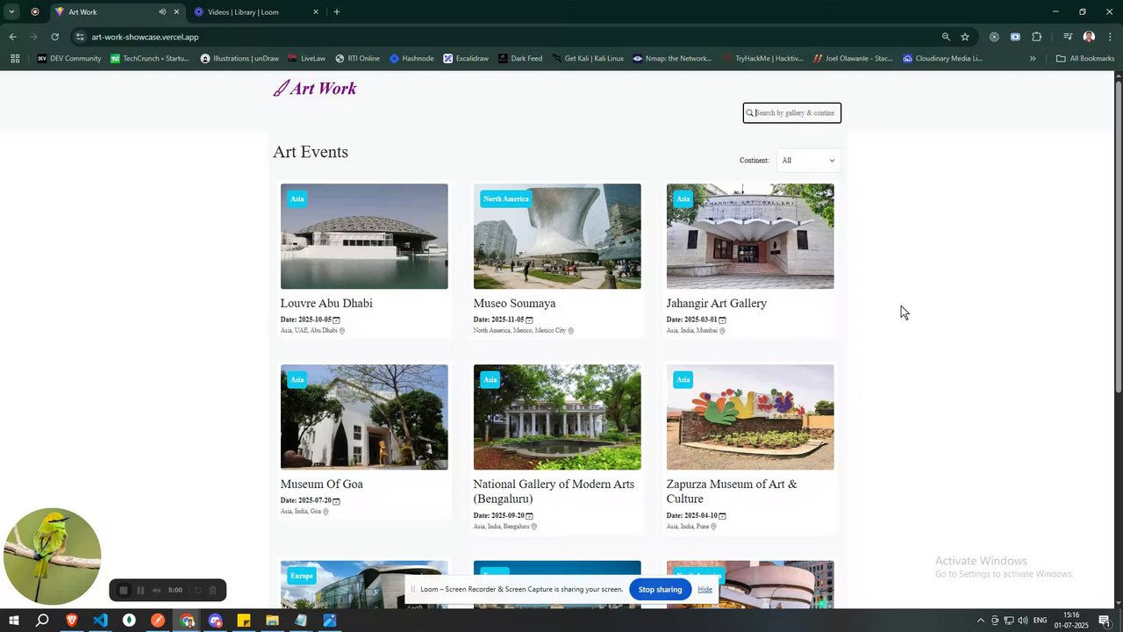This screenshot has height=632, width=1123.
Task: Open Brave browser from taskbar
Action: click(x=71, y=621)
